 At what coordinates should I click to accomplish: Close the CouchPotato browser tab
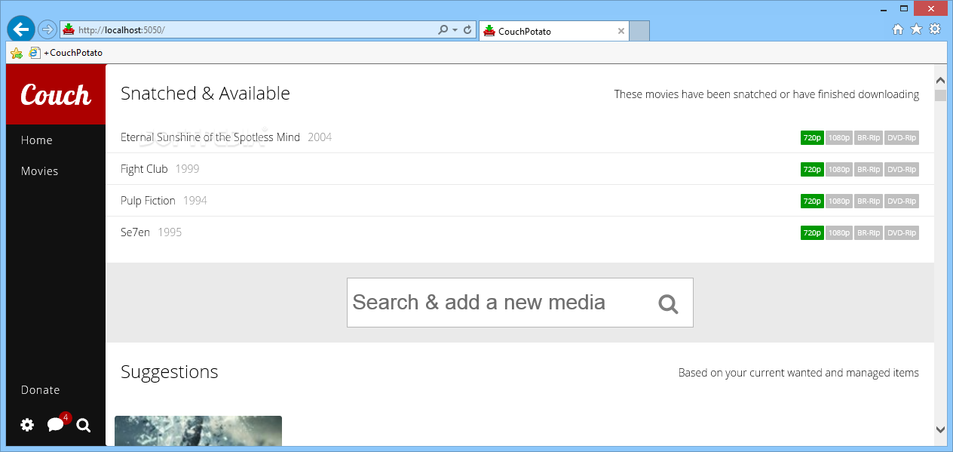[621, 32]
